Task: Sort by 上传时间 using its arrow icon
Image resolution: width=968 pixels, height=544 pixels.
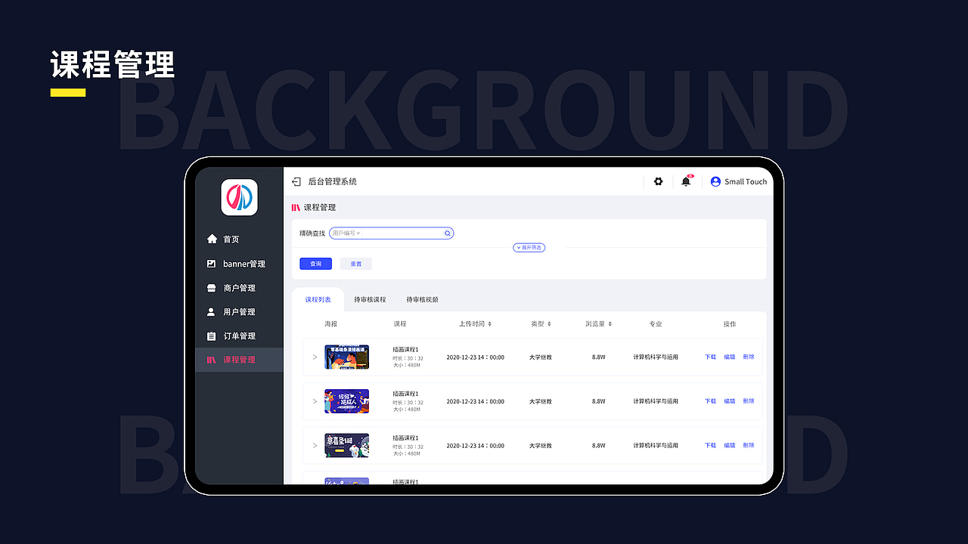Action: click(490, 324)
